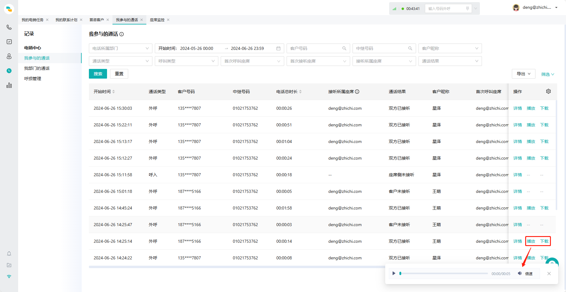566x292 pixels.
Task: Open the task checklist icon in sidebar
Action: (x=9, y=42)
